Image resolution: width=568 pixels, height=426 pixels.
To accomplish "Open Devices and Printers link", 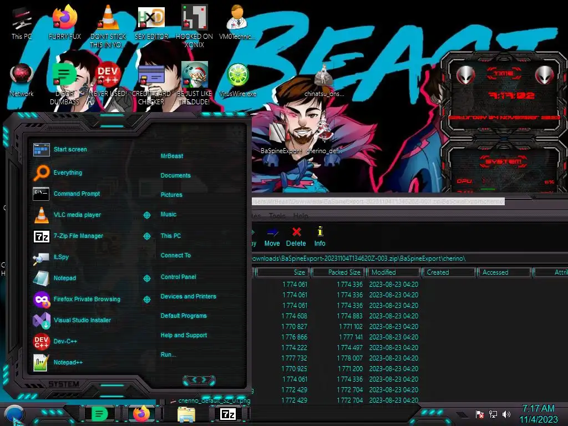I will 189,296.
